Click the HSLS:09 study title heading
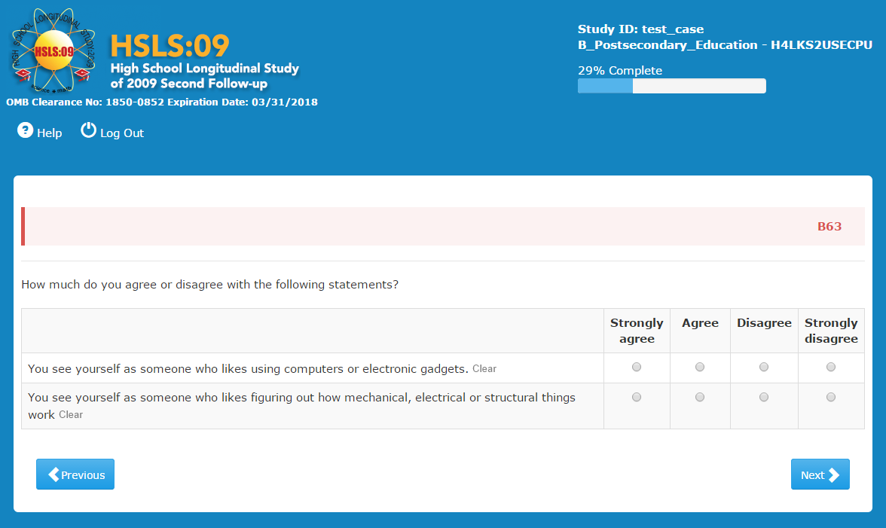 click(170, 46)
